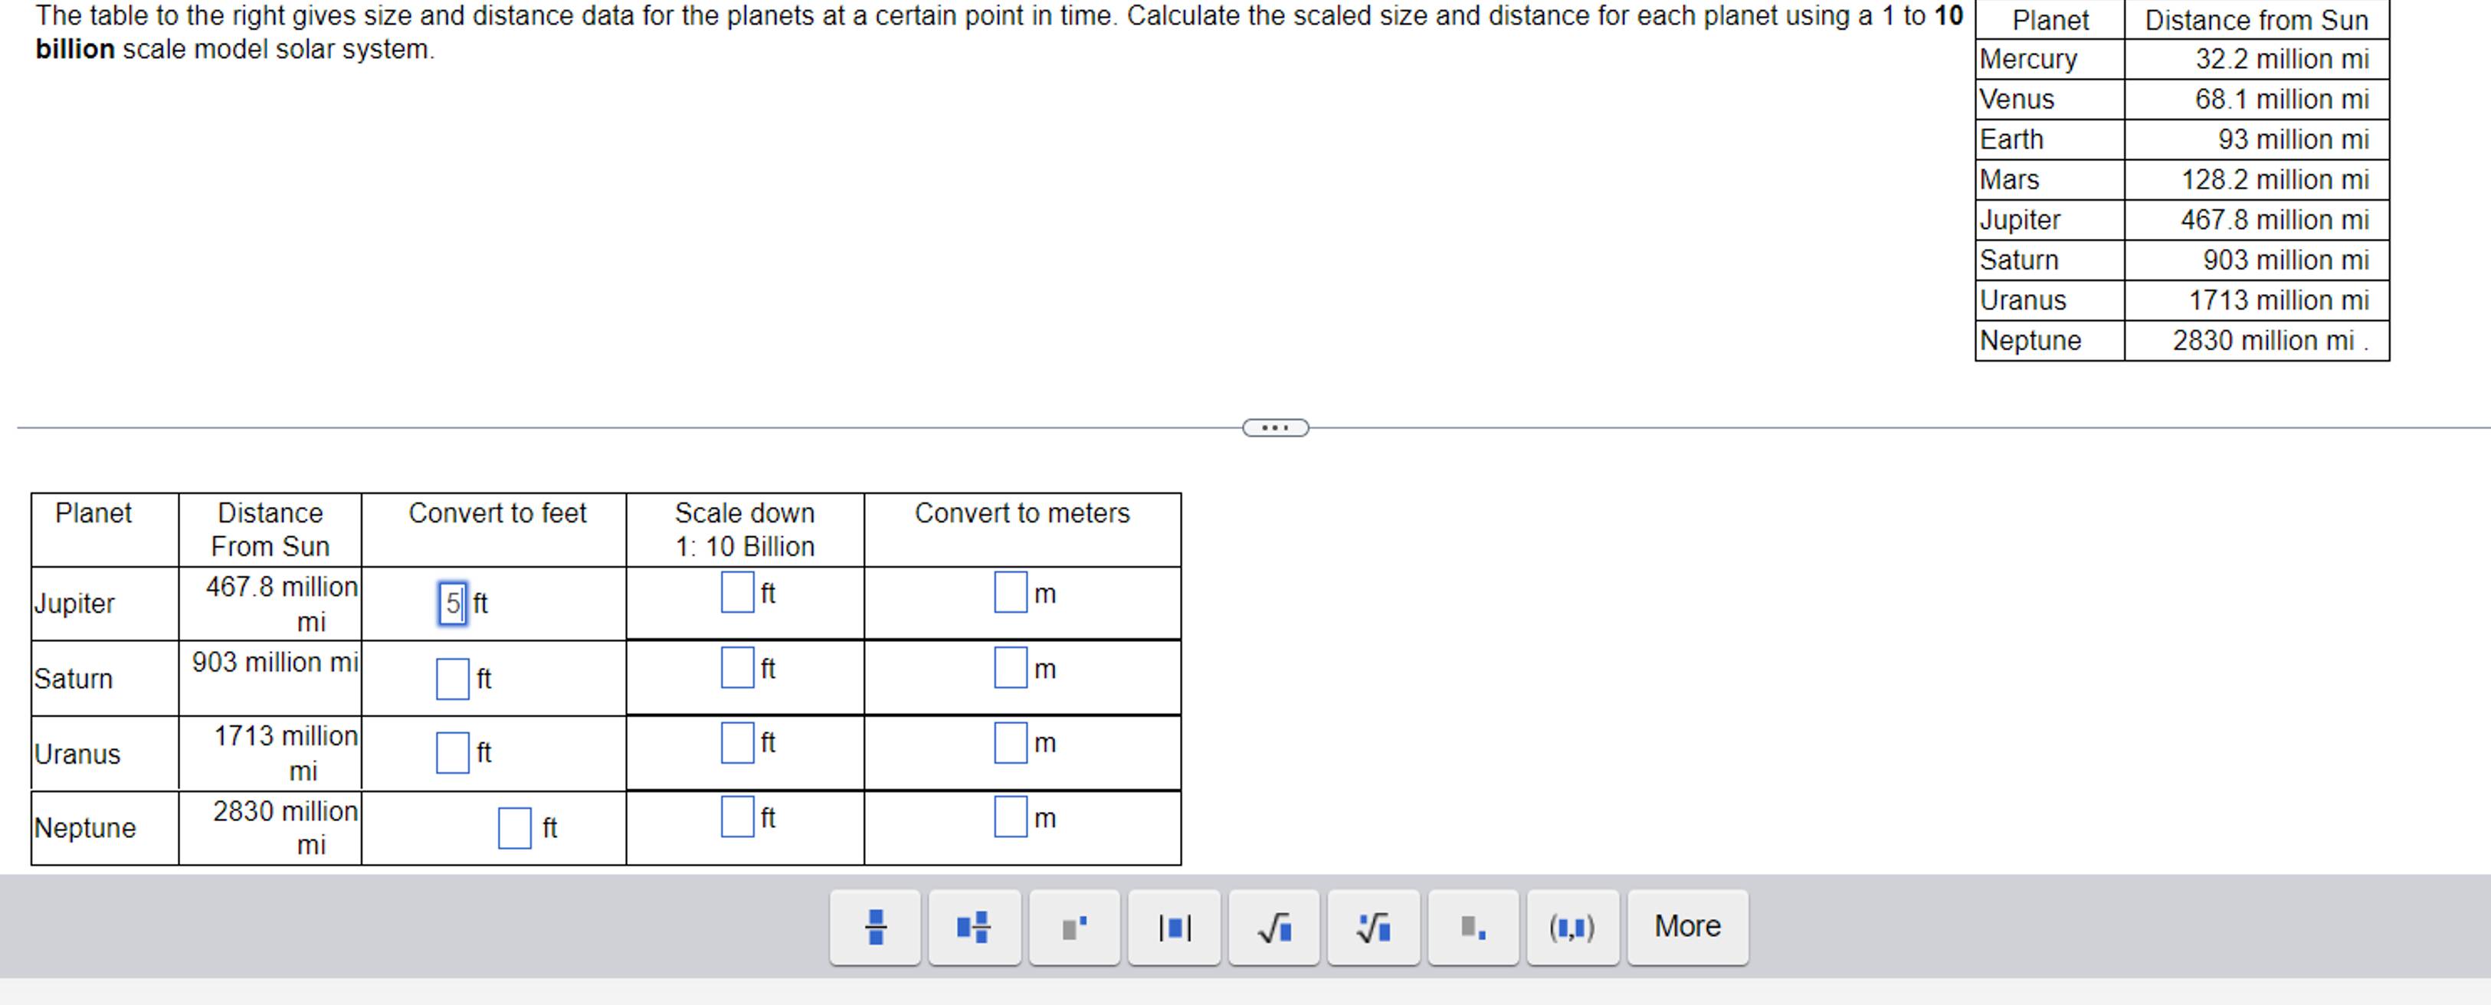Open the More math palette options
Viewport: 2491px width, 1005px height.
pyautogui.click(x=1687, y=926)
